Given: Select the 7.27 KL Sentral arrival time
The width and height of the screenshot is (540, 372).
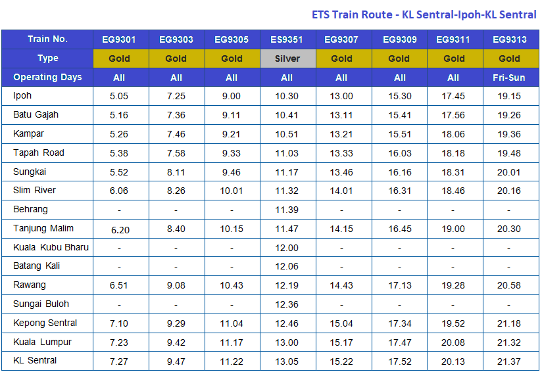Looking at the screenshot, I should (120, 361).
